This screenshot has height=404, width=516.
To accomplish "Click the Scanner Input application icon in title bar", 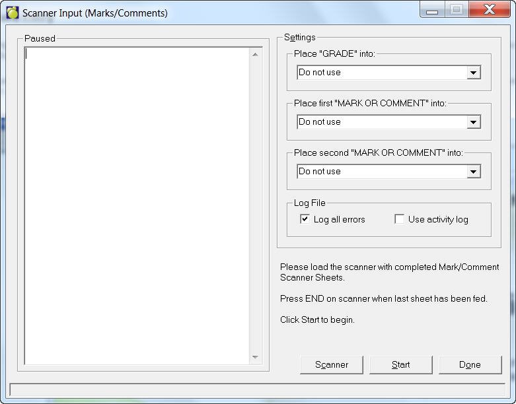I will click(x=12, y=13).
